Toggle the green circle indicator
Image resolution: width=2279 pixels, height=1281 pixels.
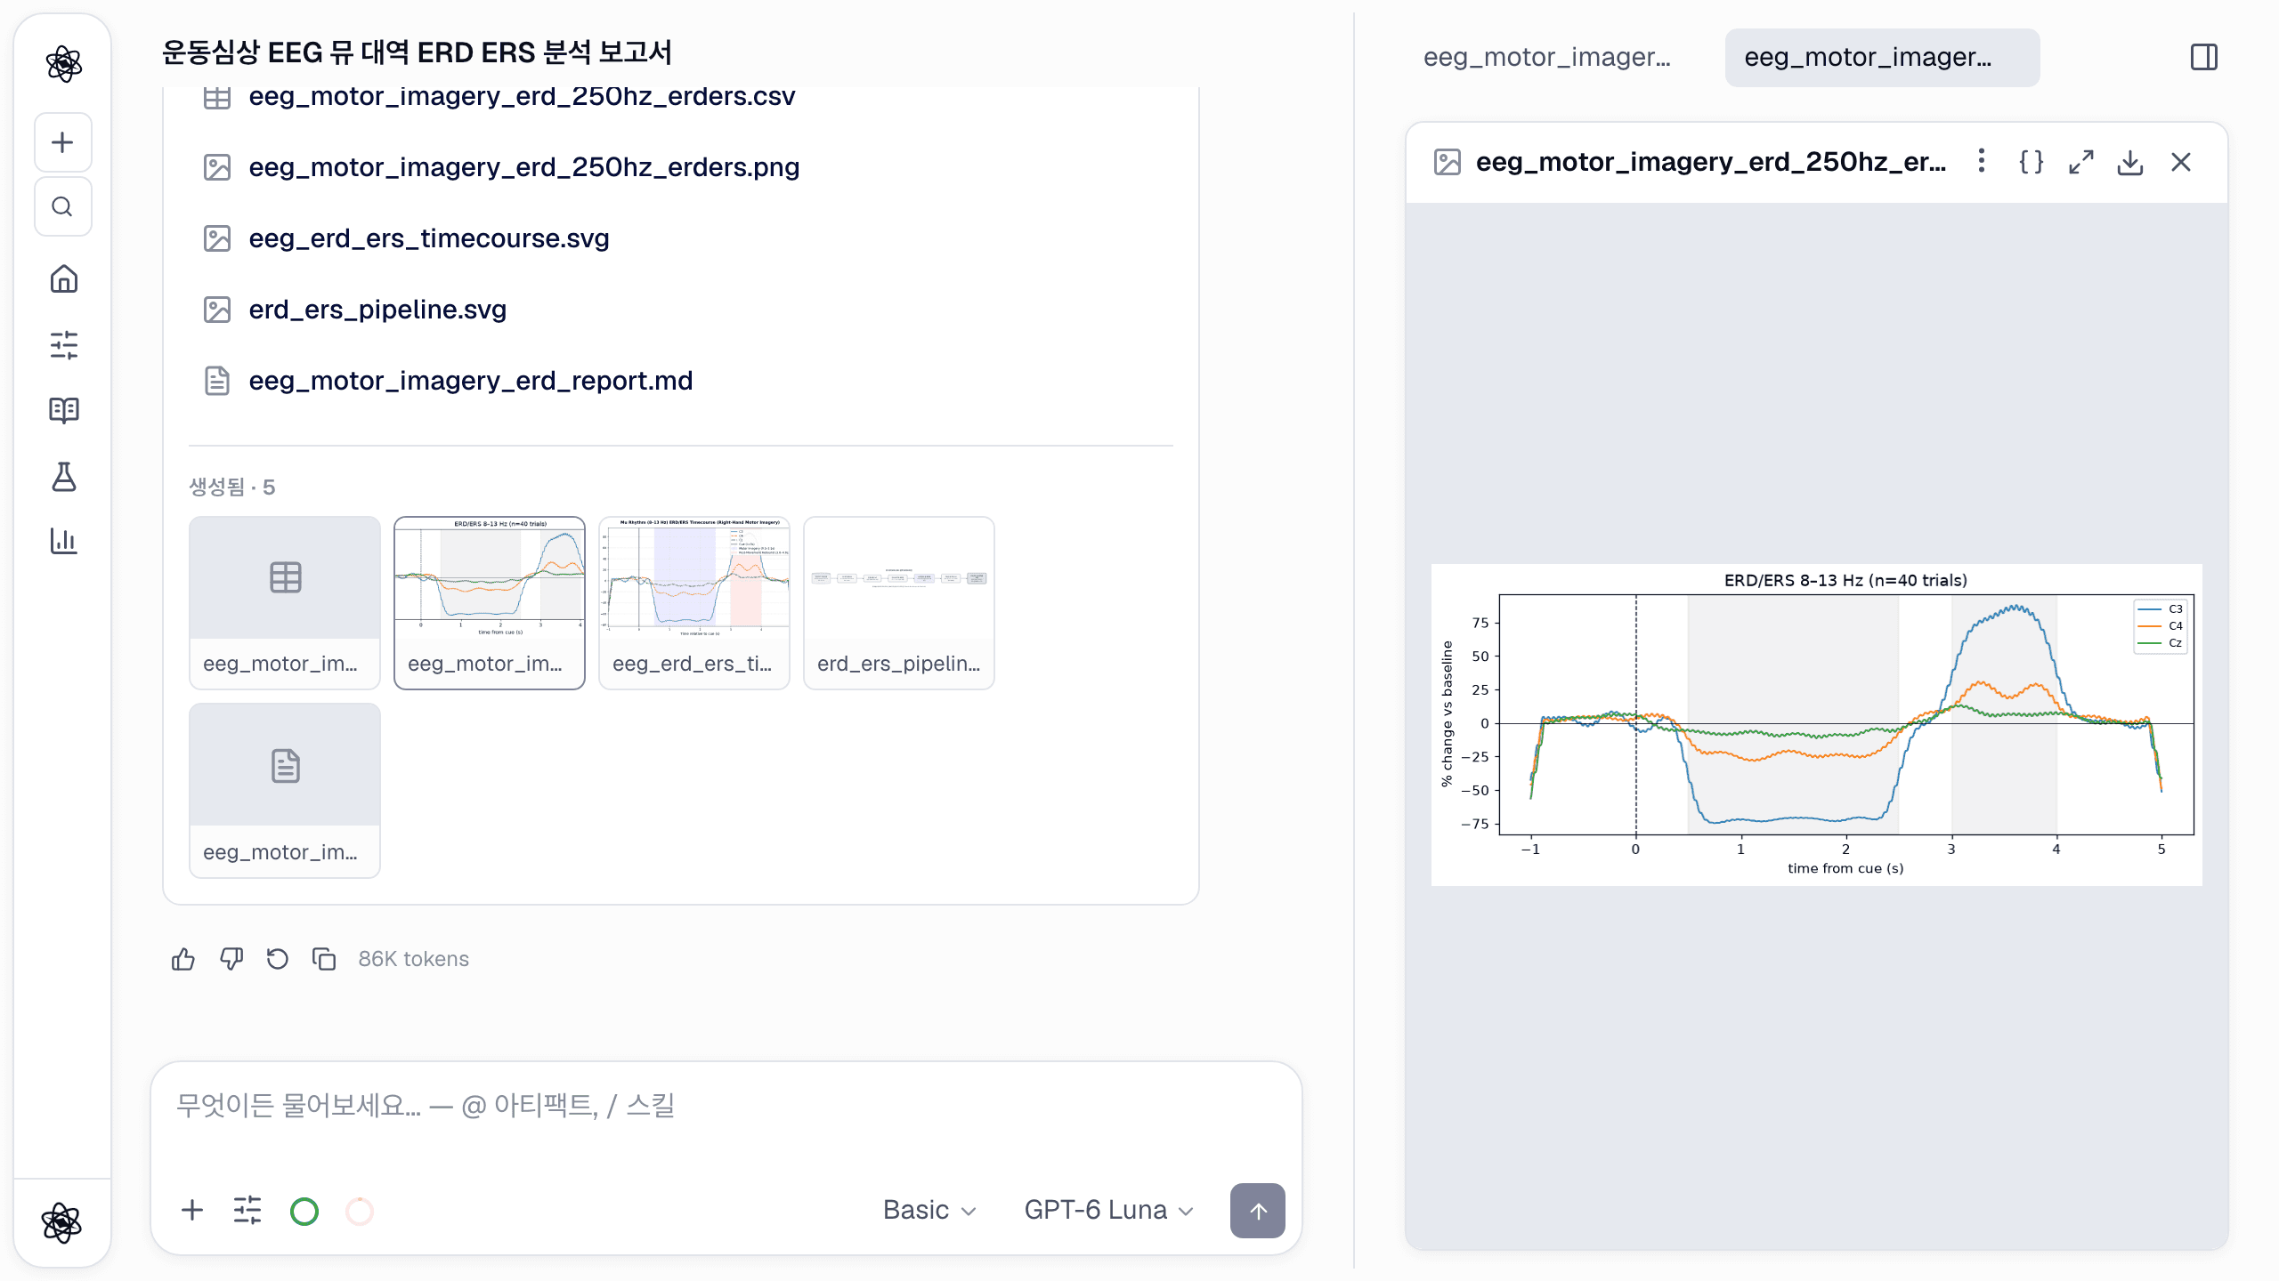[304, 1211]
